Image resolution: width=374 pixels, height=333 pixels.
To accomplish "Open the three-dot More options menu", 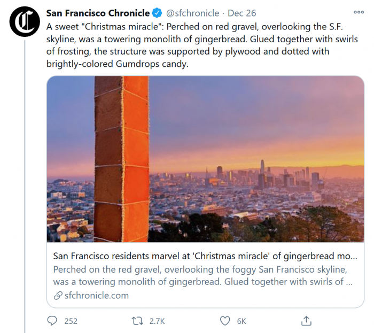I will pos(359,12).
